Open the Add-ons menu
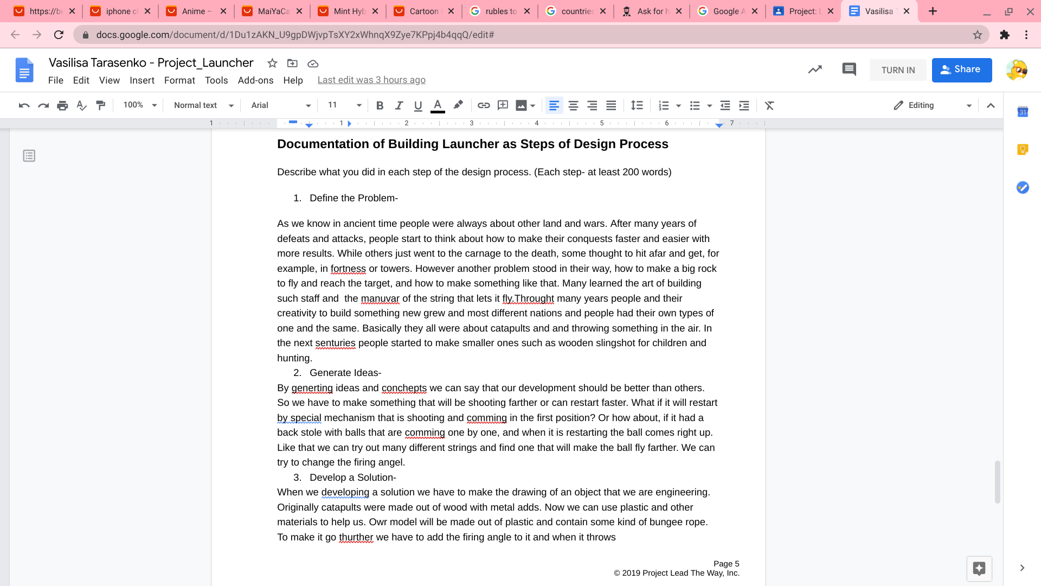 pyautogui.click(x=255, y=80)
